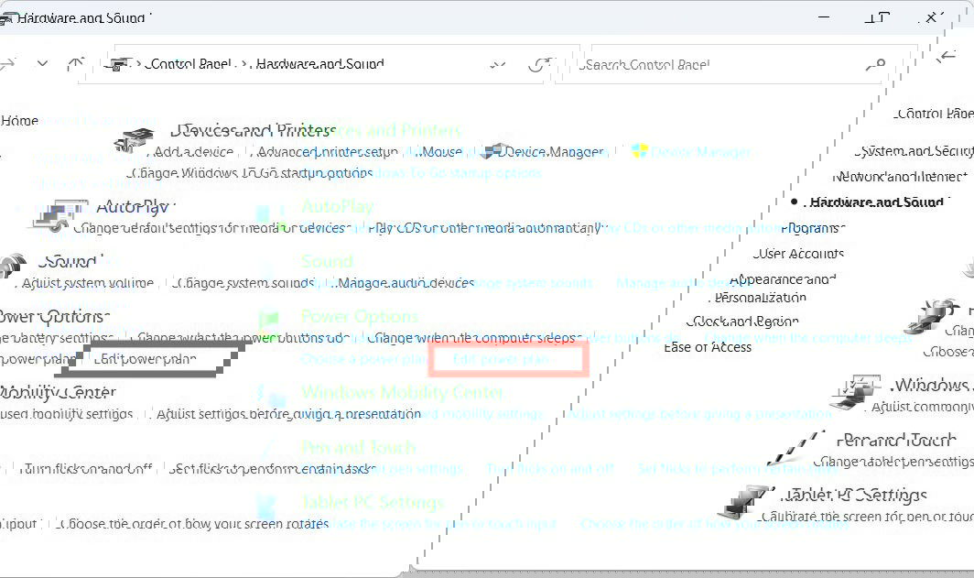The width and height of the screenshot is (974, 578).
Task: Open the faded green Windows Mobility Center heading
Action: tap(403, 392)
